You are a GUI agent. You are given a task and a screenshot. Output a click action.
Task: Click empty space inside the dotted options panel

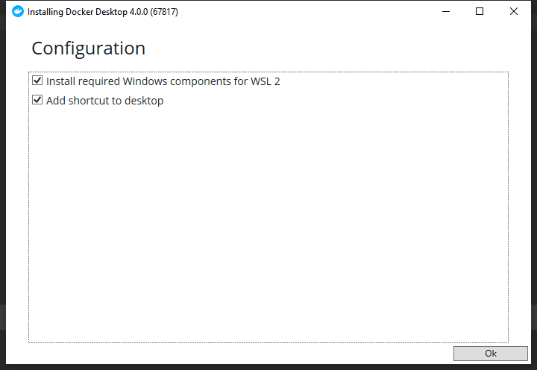[268, 224]
